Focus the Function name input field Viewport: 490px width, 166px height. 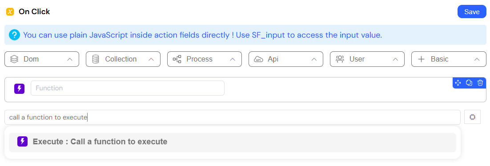(x=128, y=88)
